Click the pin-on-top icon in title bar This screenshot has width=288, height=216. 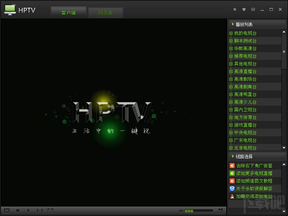235,9
